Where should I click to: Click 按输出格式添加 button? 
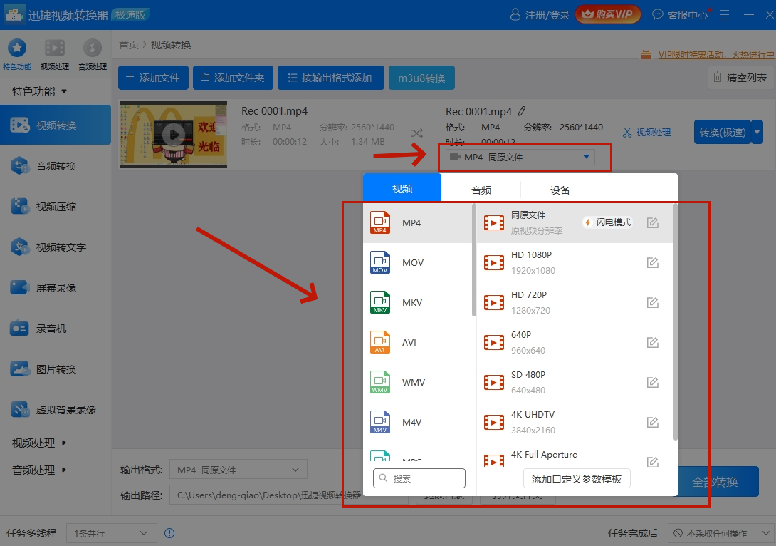pos(330,78)
